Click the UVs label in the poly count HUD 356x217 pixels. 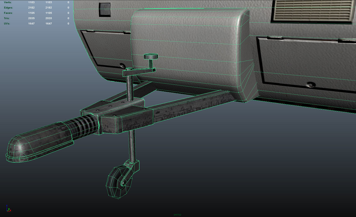[7, 24]
